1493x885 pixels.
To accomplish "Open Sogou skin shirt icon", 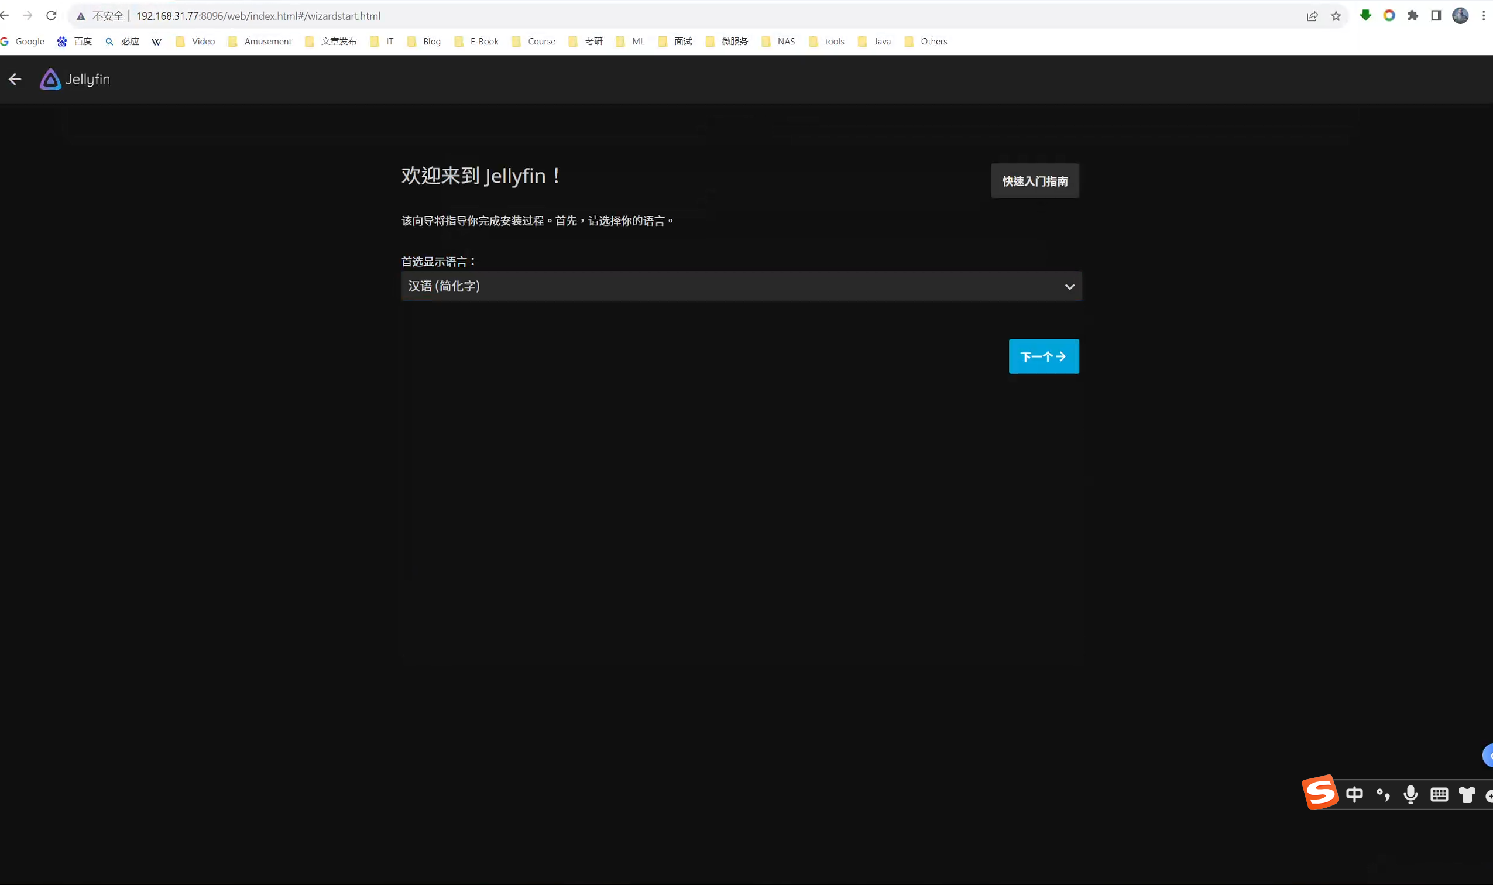I will pyautogui.click(x=1467, y=795).
